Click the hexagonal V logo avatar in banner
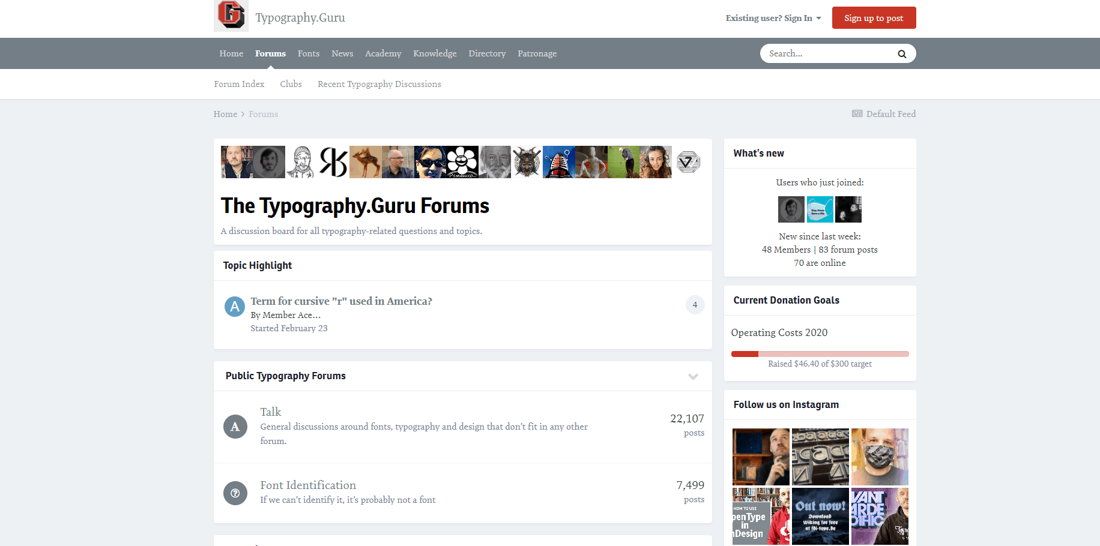1100x546 pixels. coord(688,162)
